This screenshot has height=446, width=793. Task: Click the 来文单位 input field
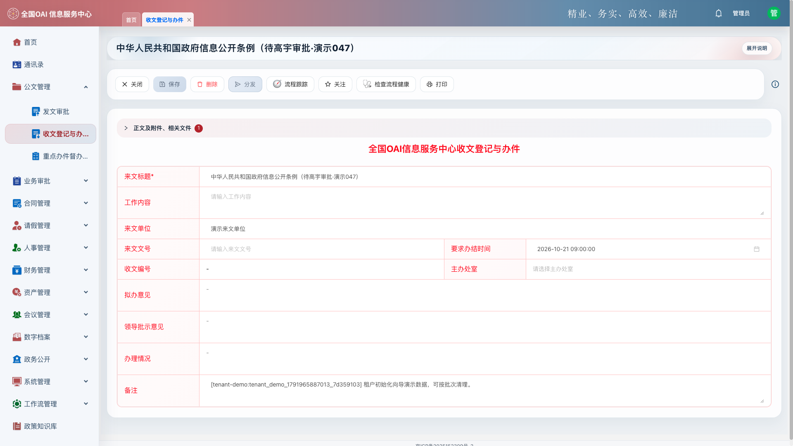click(x=485, y=229)
